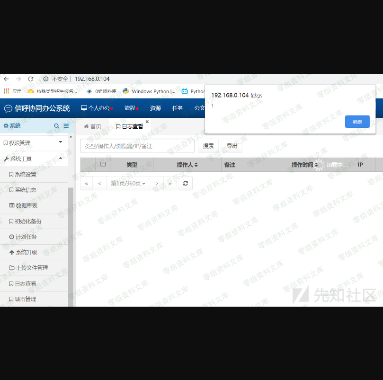Expand the 权限管理 sidebar section

[60, 142]
